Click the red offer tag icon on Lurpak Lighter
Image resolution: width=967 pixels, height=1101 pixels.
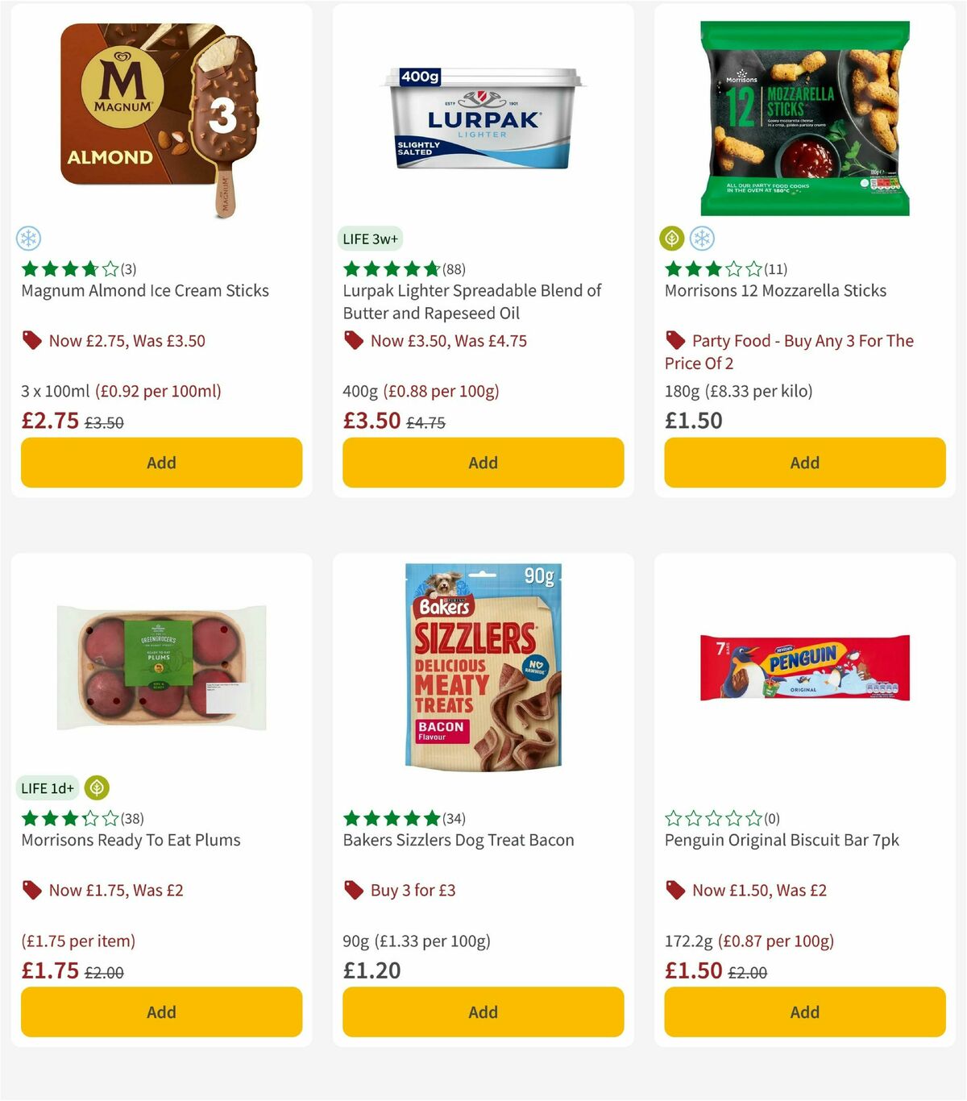click(352, 340)
